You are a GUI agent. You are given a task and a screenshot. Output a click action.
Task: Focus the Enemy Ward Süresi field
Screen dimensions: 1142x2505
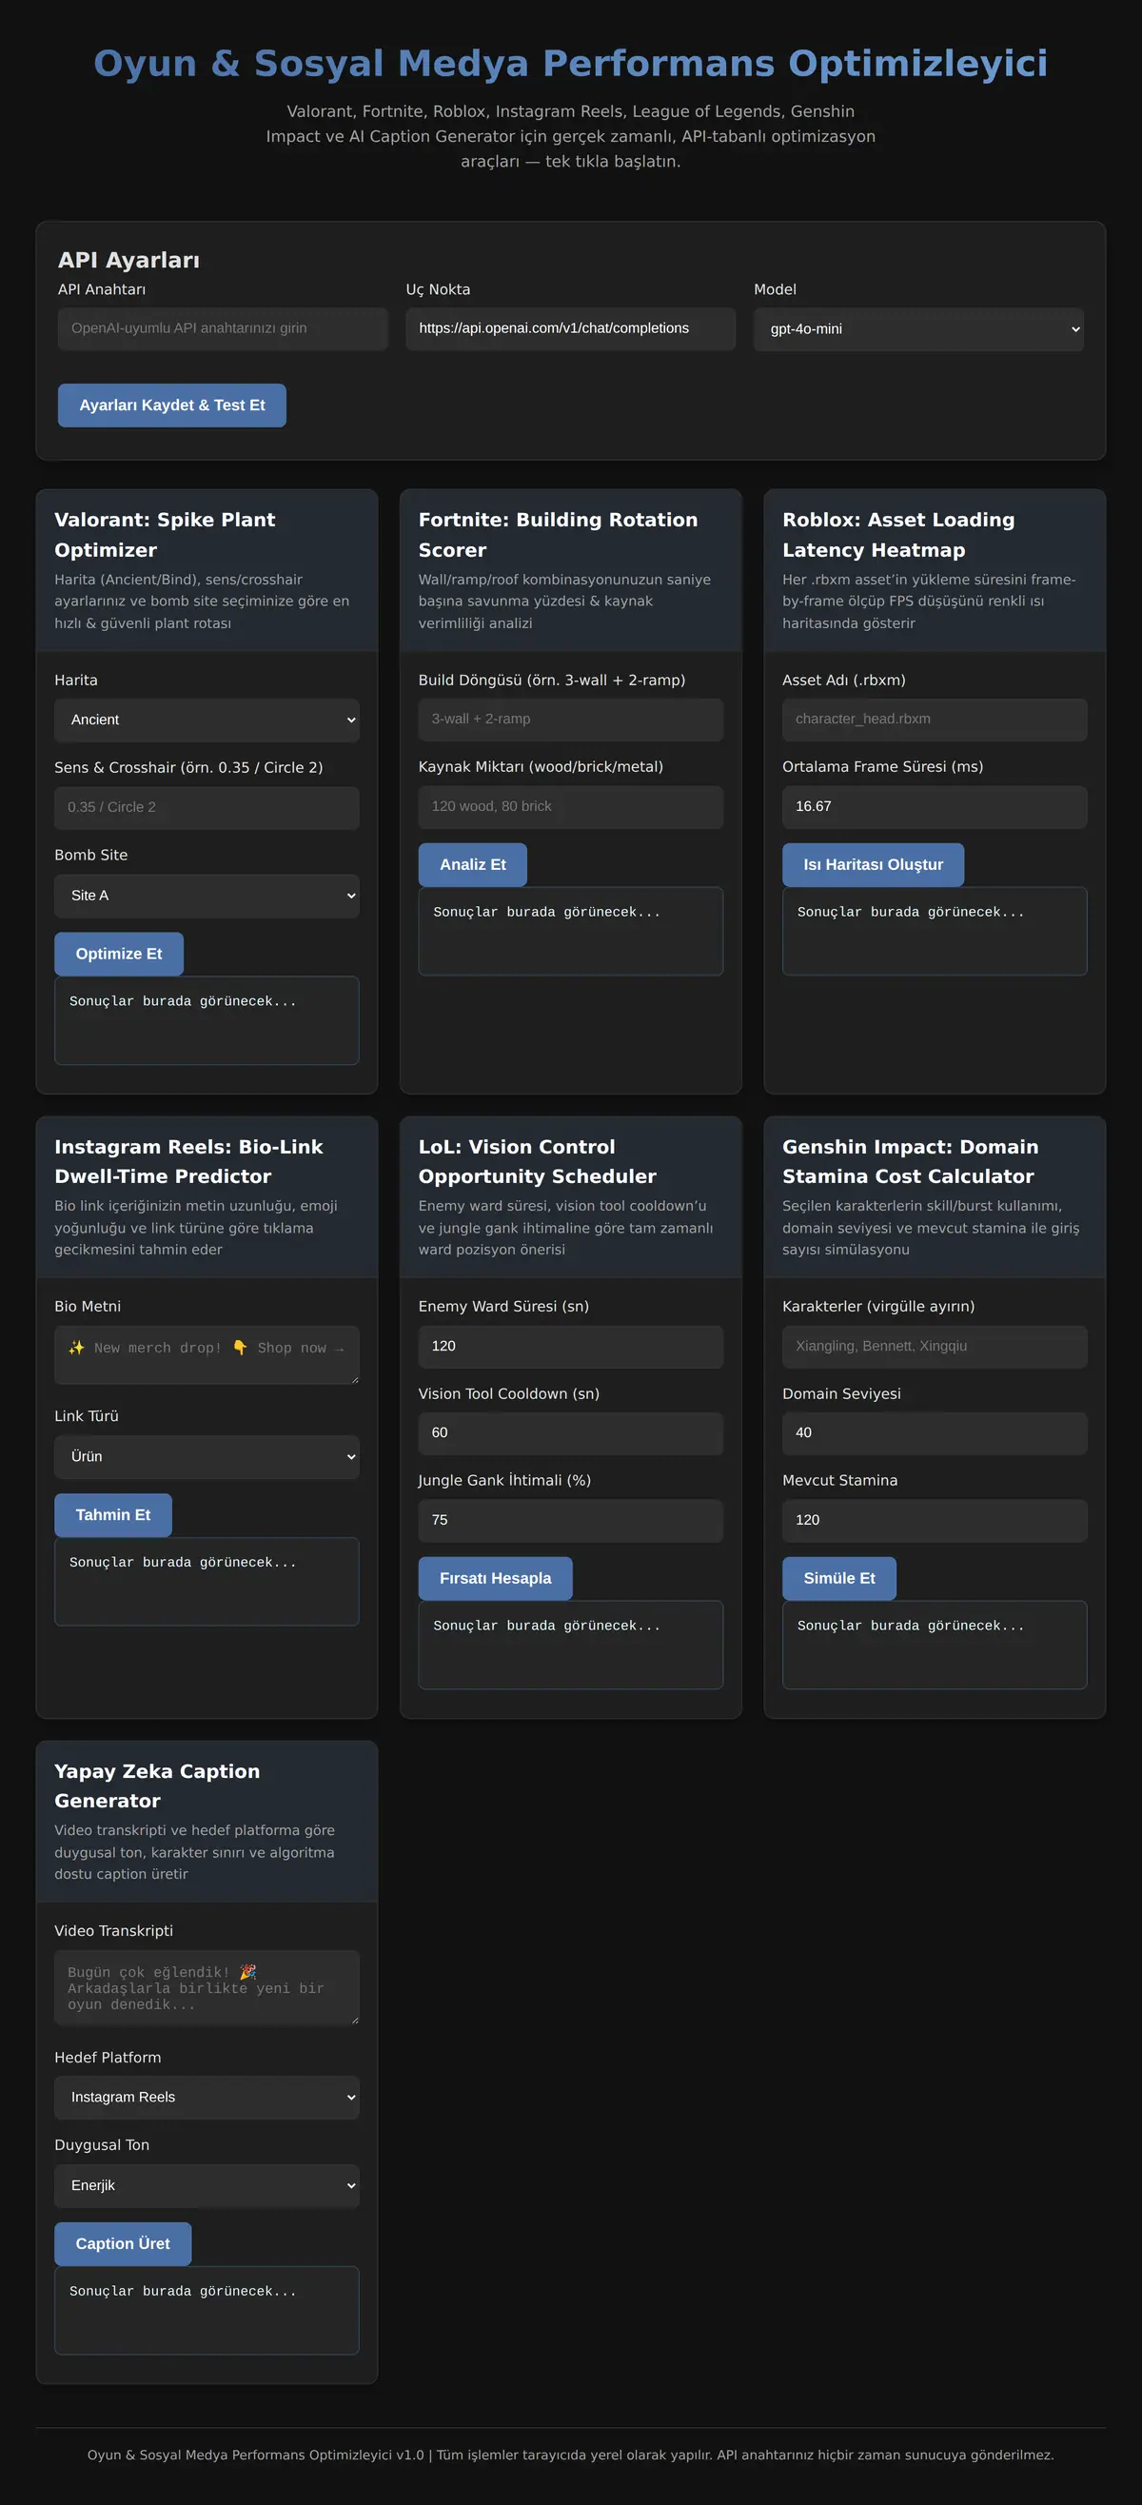click(x=571, y=1347)
